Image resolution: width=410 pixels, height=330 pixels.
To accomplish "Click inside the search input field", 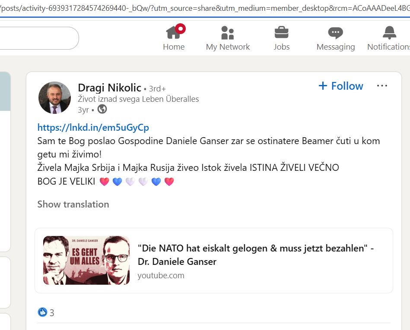I will click(39, 38).
